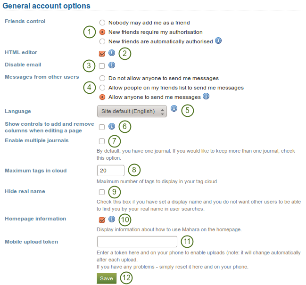Tick the Enable multiple journals checkbox

tap(102, 141)
